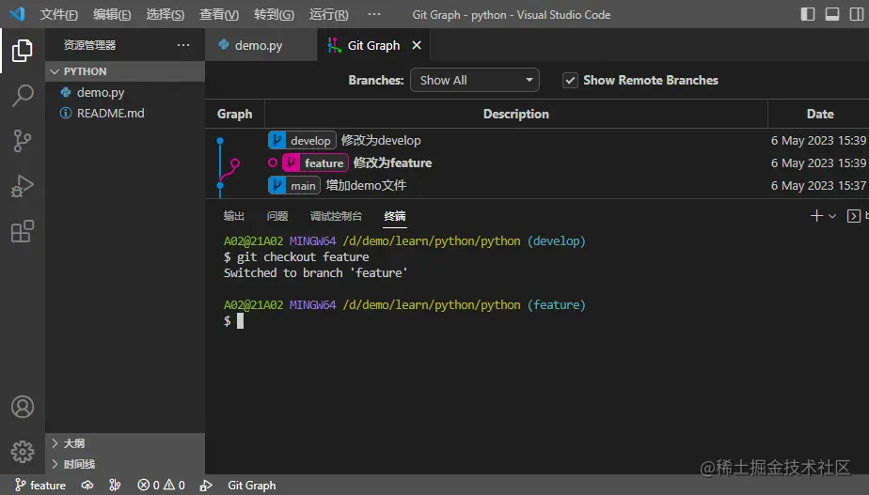869x495 pixels.
Task: Click the 资源管理器 explorer title
Action: [x=89, y=45]
